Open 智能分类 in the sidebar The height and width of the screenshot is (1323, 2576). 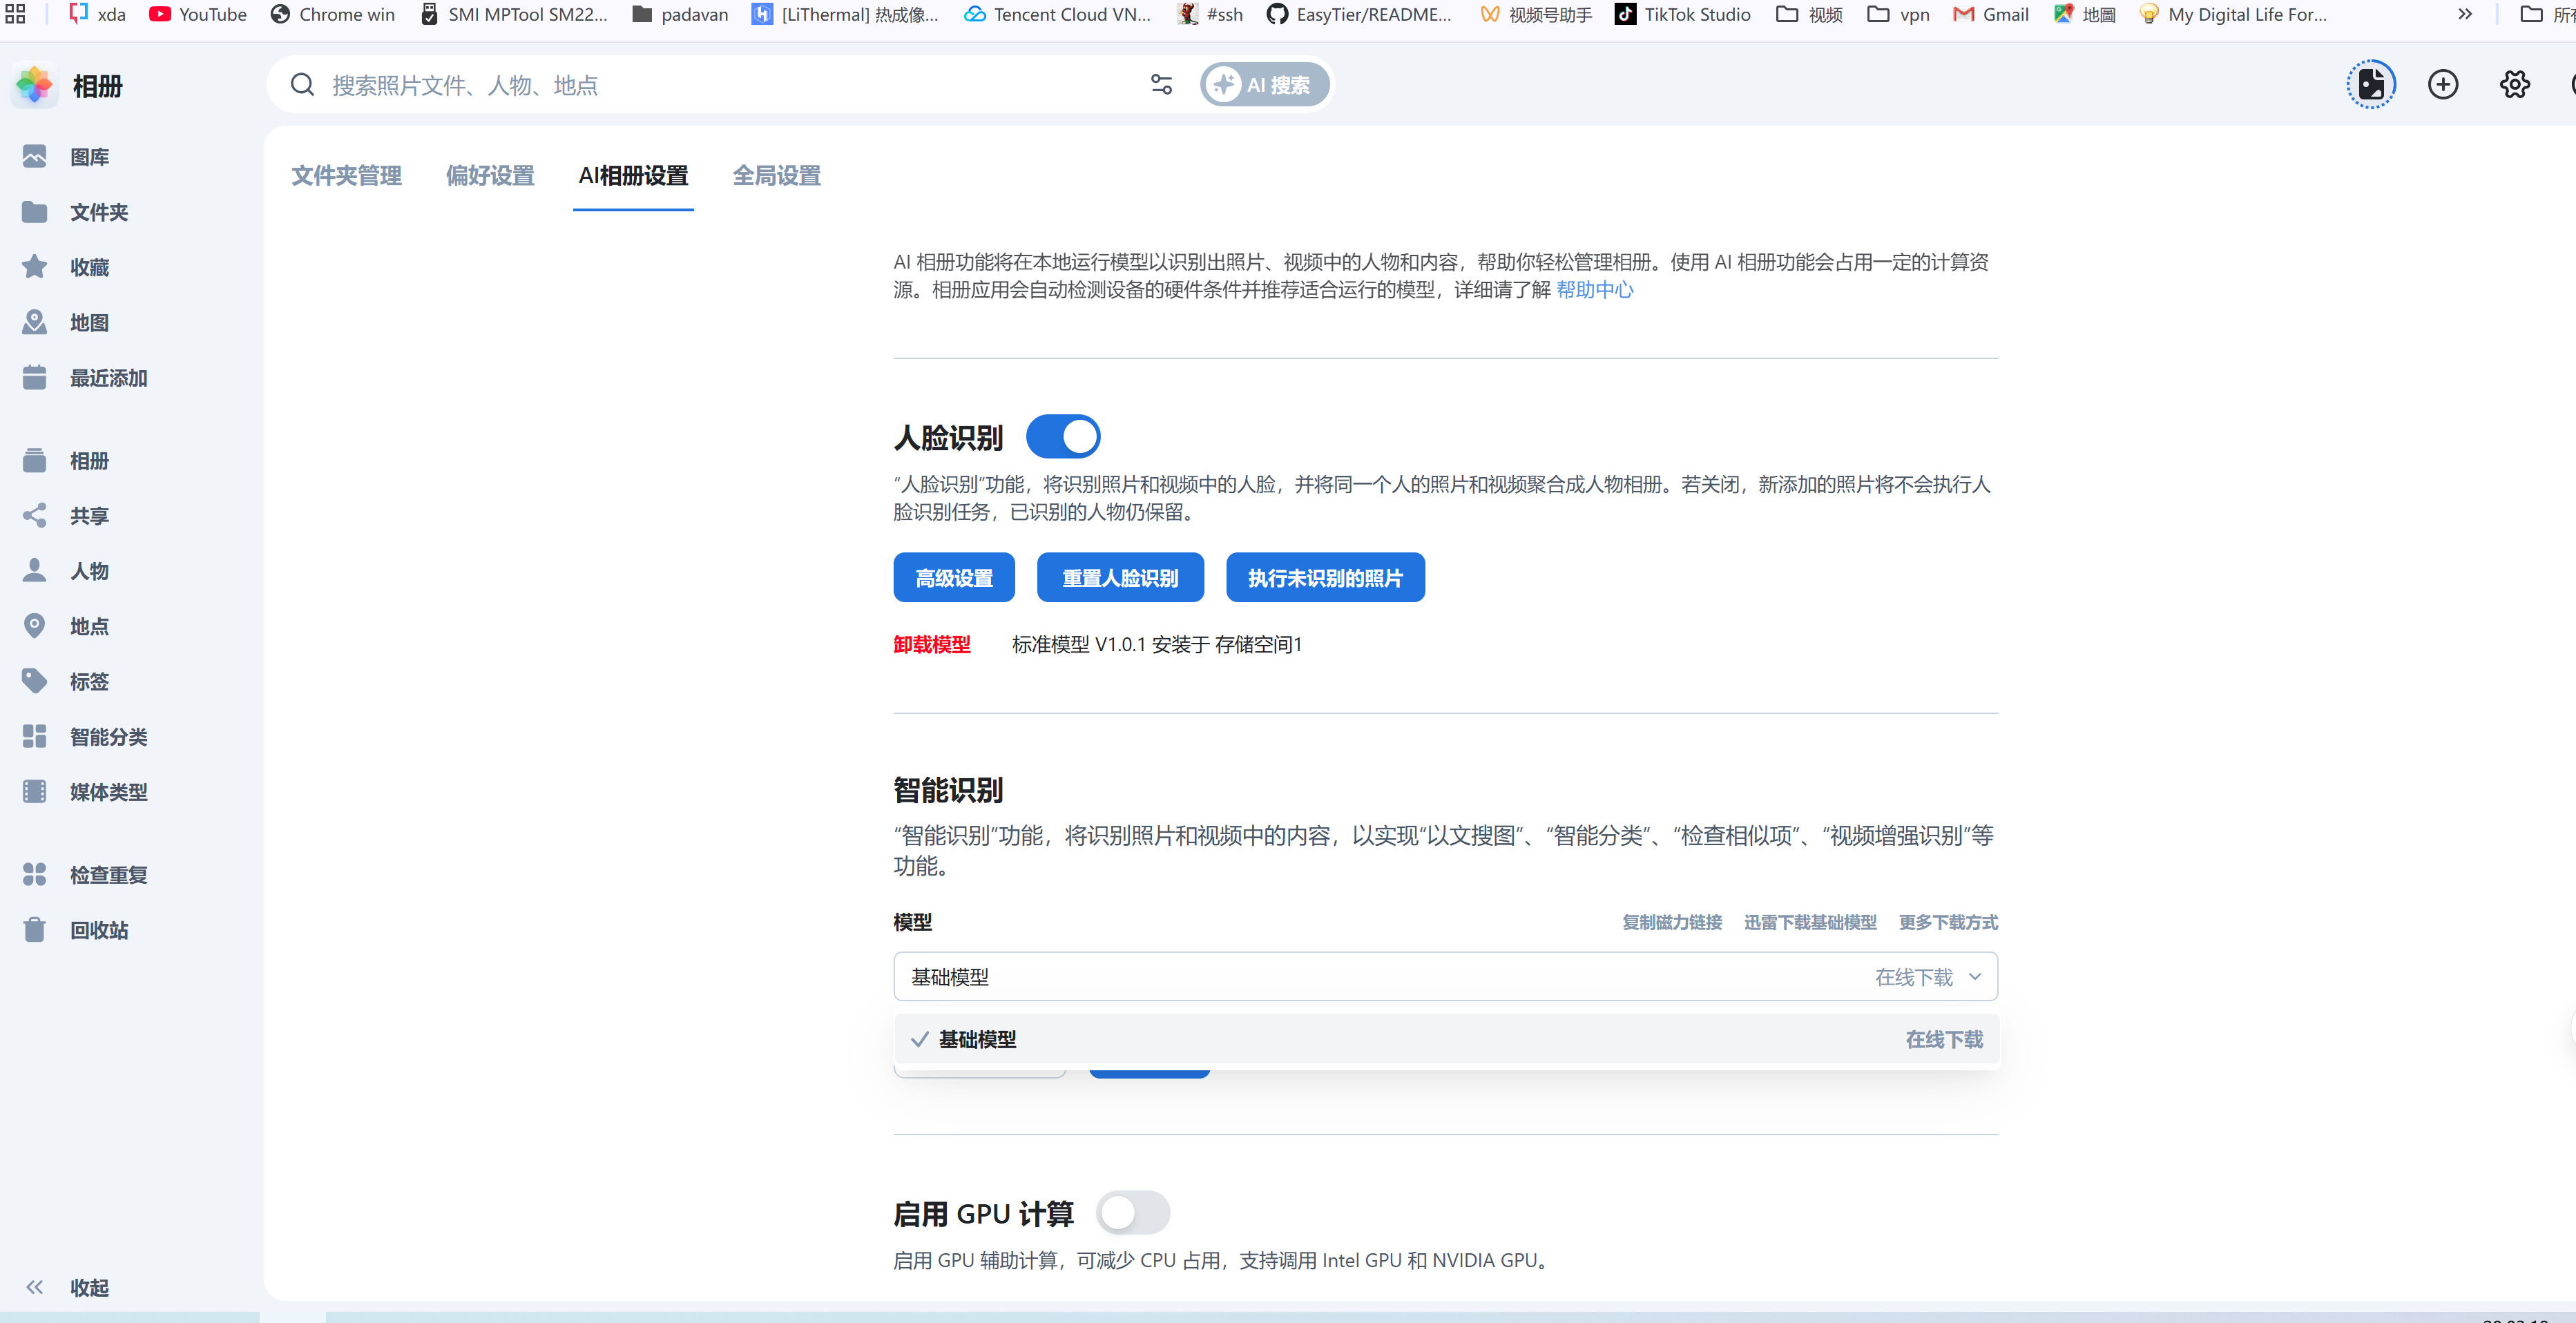108,737
